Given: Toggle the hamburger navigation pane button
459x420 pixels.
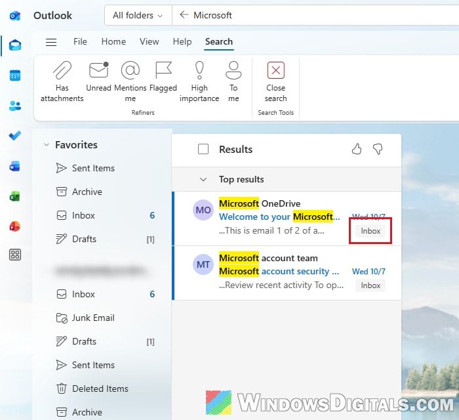Looking at the screenshot, I should pyautogui.click(x=51, y=42).
